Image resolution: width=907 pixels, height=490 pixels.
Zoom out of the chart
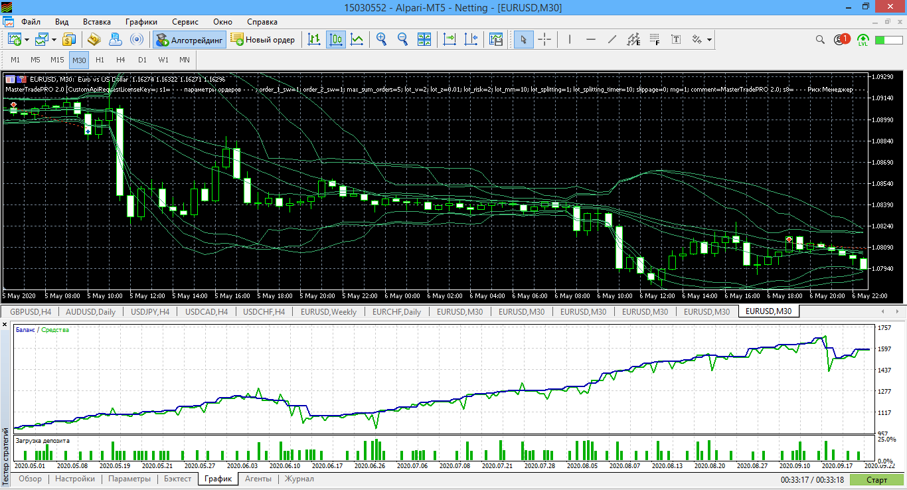point(402,40)
